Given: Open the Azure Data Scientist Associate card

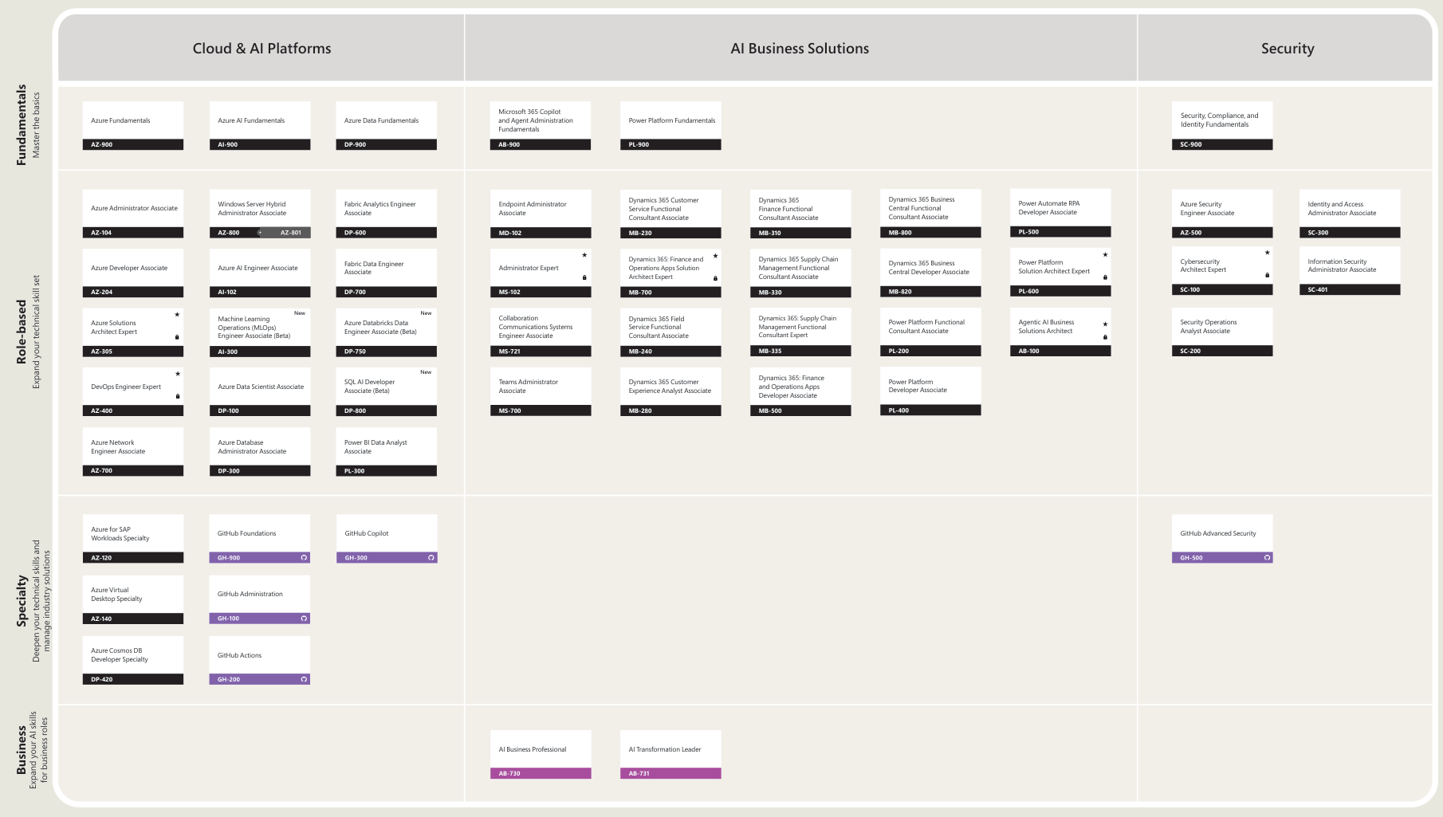Looking at the screenshot, I should coord(260,391).
